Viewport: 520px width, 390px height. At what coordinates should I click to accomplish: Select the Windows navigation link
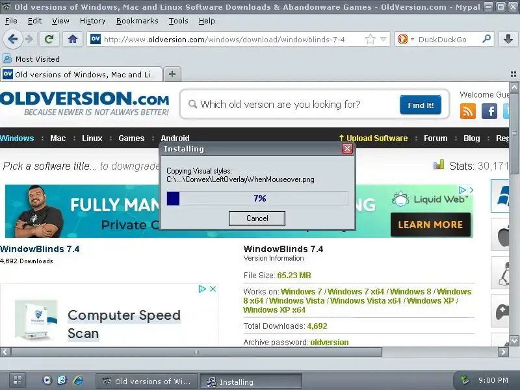[x=17, y=138]
